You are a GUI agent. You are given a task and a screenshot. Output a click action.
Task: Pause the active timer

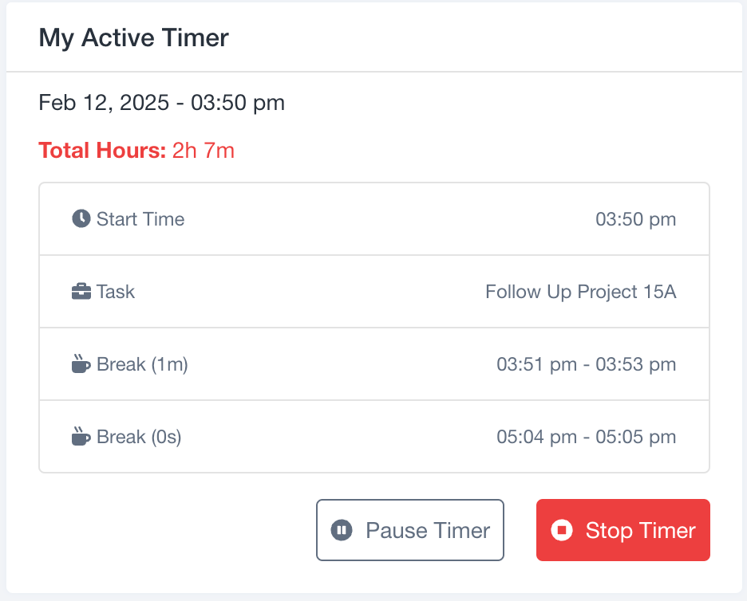[x=410, y=529]
